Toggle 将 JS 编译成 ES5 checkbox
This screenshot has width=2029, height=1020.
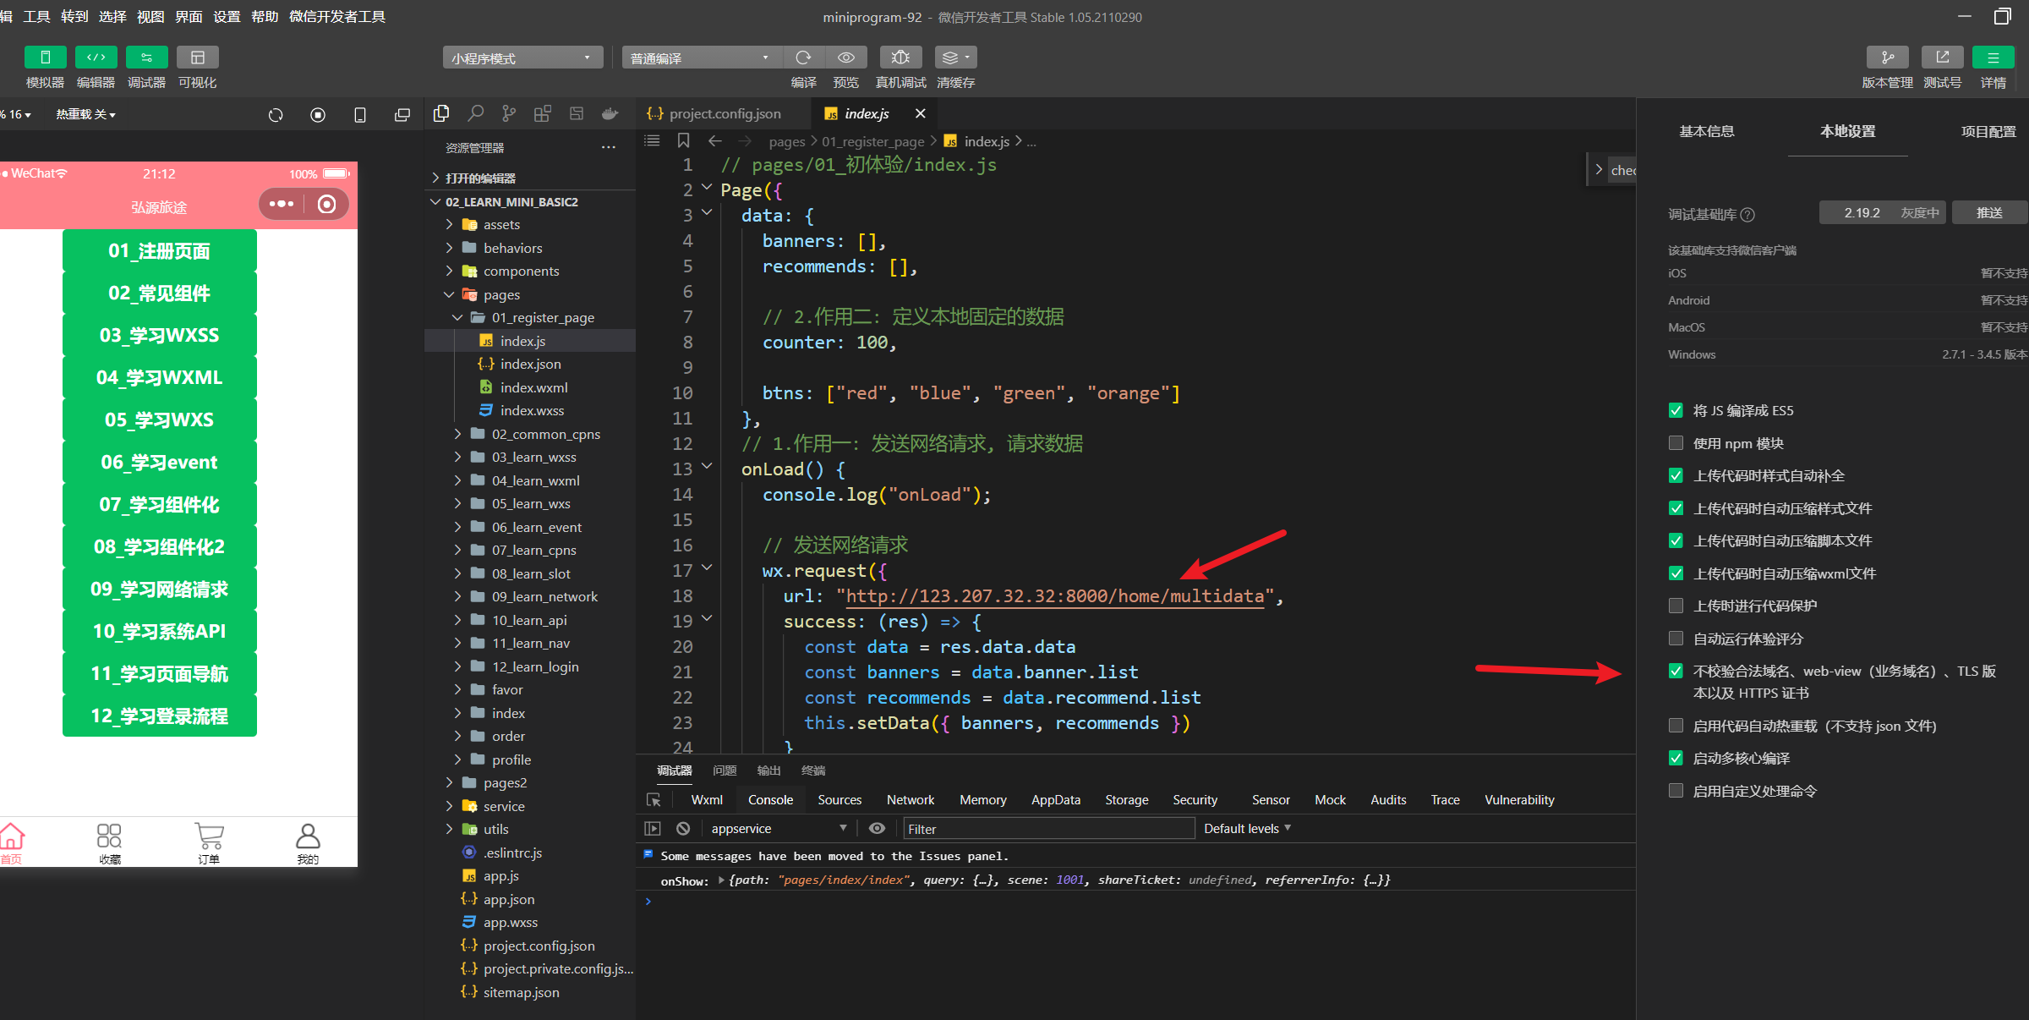click(x=1676, y=410)
